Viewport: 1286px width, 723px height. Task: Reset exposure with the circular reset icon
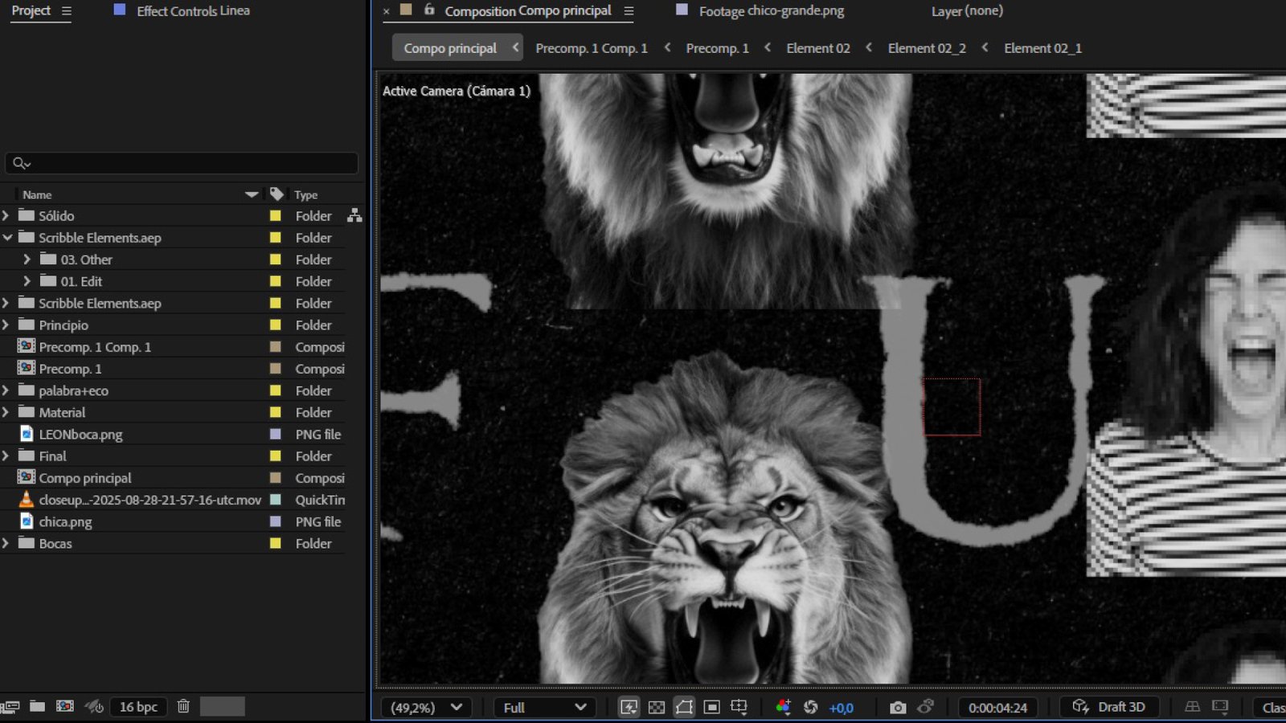pos(811,707)
